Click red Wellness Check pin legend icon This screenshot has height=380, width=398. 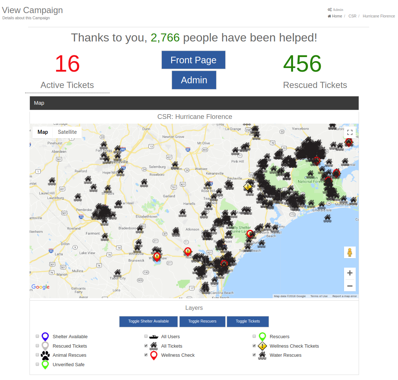coord(153,355)
